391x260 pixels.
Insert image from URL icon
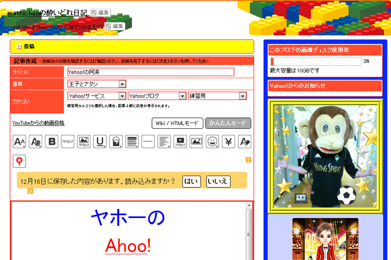click(84, 141)
